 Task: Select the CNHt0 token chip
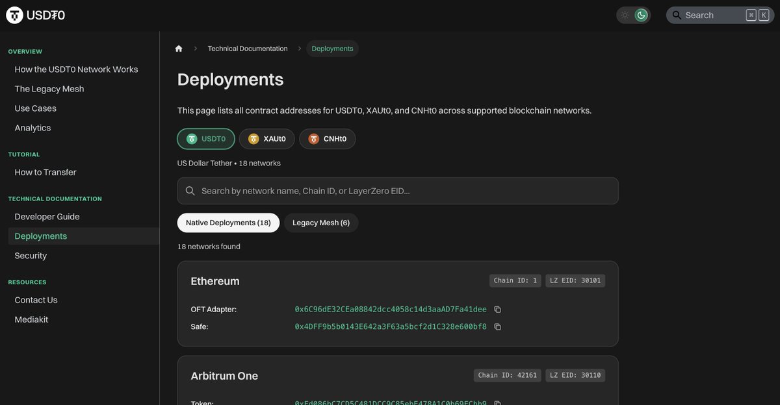tap(328, 139)
